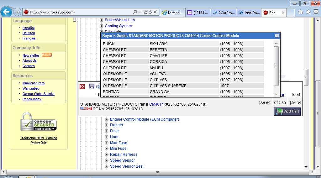
Task: Open the CM4014 part number link
Action: point(156,104)
